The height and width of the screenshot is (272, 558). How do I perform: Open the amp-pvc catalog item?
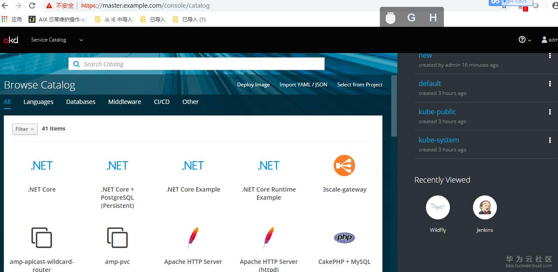tap(117, 246)
